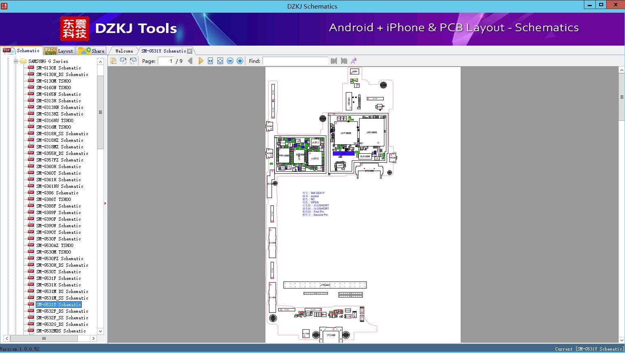
Task: Select SM-G357FZ Schematic item
Action: (60, 160)
